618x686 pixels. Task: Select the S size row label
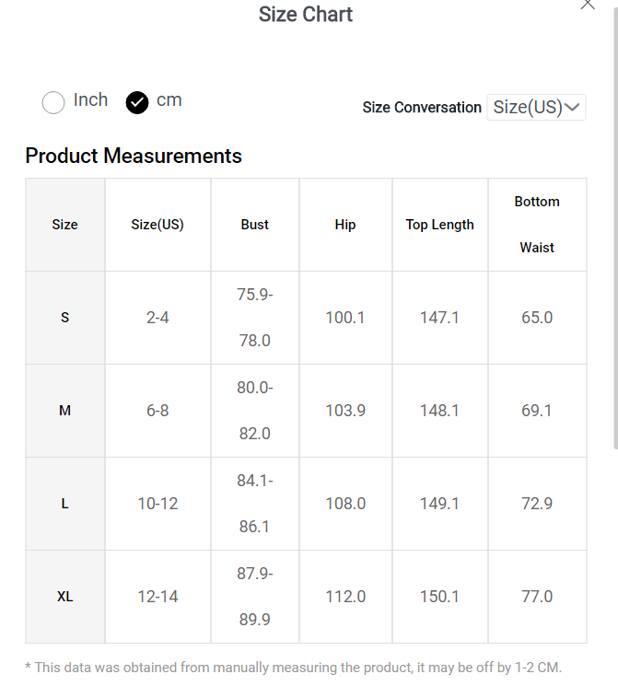click(64, 318)
